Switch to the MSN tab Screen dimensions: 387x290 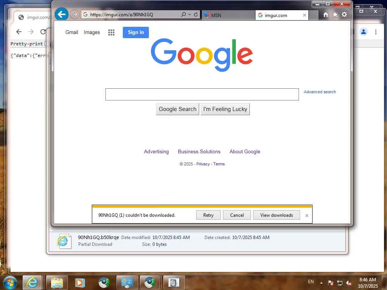pyautogui.click(x=228, y=15)
